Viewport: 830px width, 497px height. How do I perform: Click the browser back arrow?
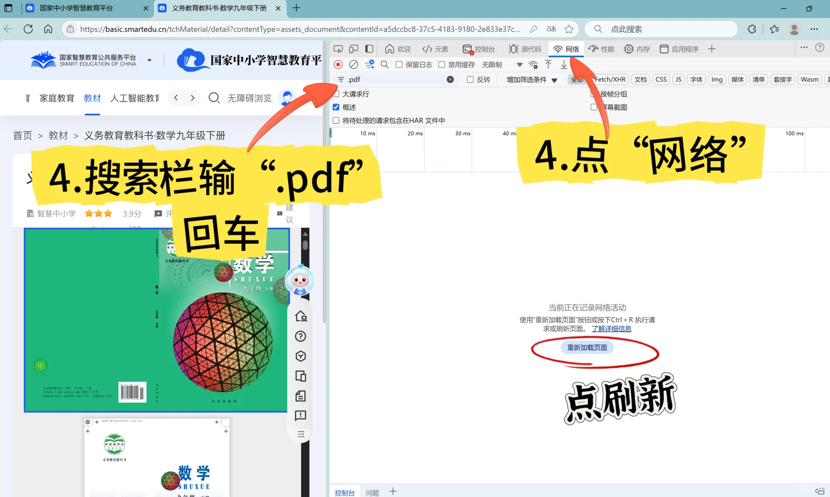click(8, 29)
